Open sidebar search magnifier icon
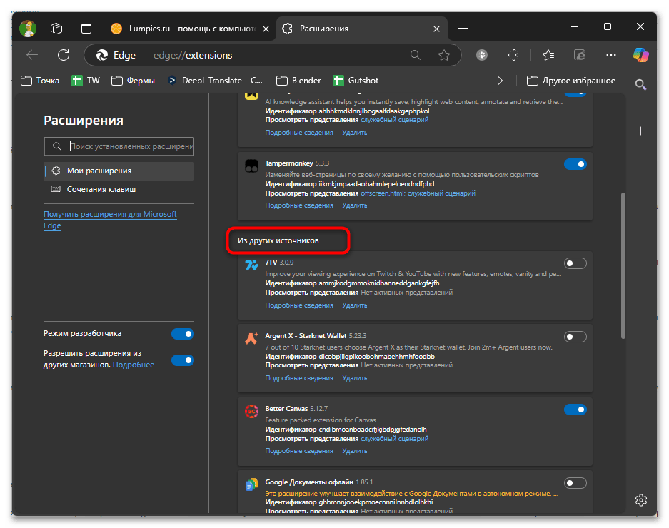The width and height of the screenshot is (669, 528). click(641, 84)
